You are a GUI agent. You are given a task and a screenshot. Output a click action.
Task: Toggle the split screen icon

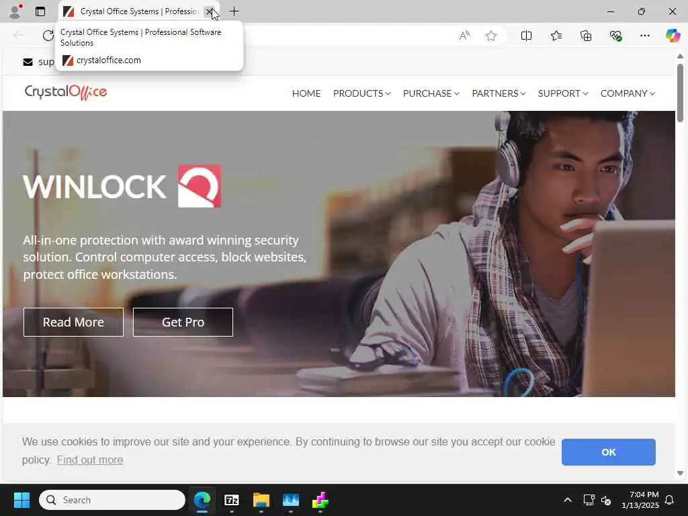526,36
